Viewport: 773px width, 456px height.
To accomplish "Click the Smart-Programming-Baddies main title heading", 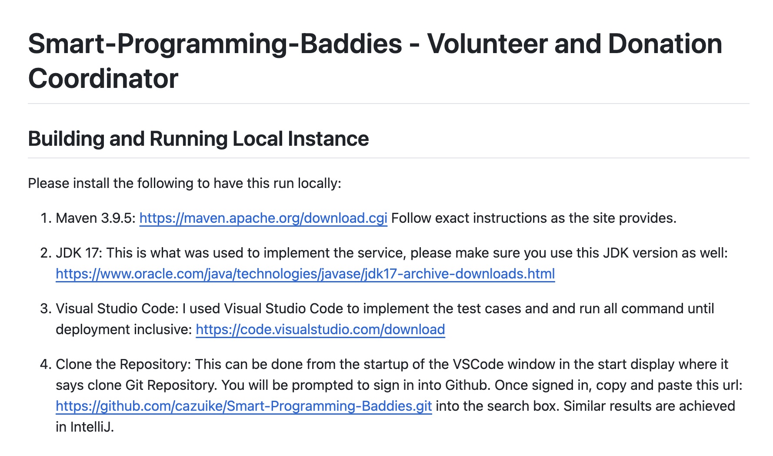I will (375, 44).
